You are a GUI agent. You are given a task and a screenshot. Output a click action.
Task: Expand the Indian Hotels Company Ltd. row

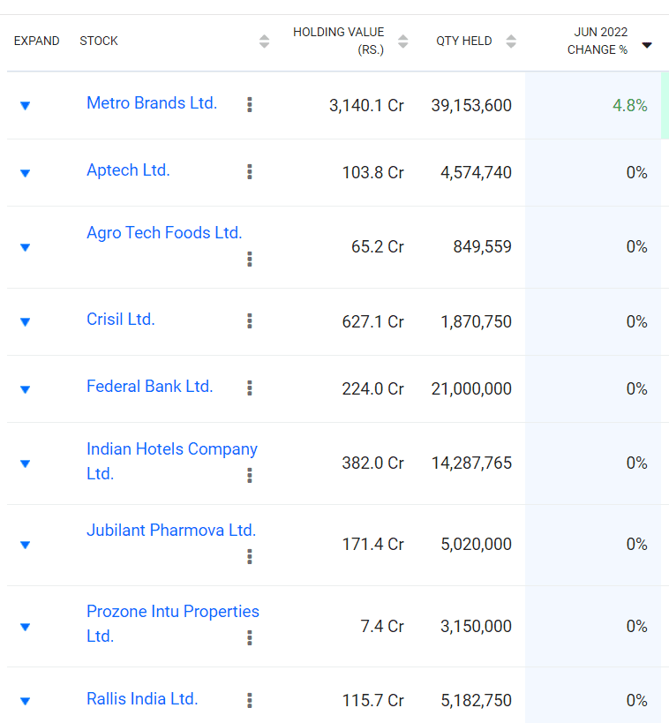pos(26,463)
